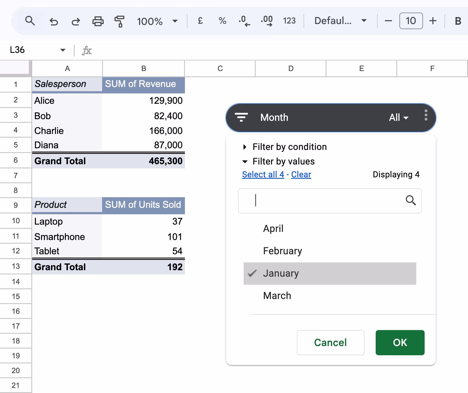The image size is (468, 393).
Task: Click the Select all 4 link
Action: pos(263,174)
